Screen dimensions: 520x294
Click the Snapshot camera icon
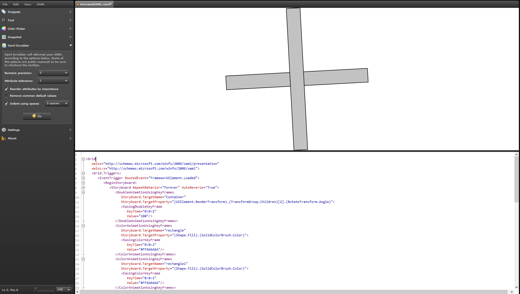[4, 37]
